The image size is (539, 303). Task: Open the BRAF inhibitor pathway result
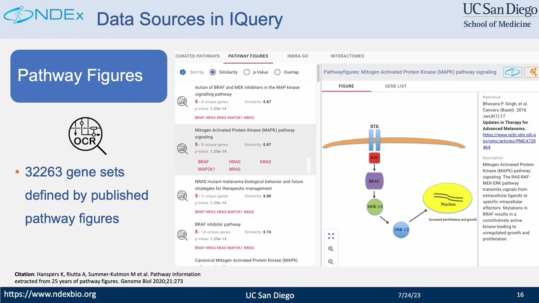pos(218,224)
